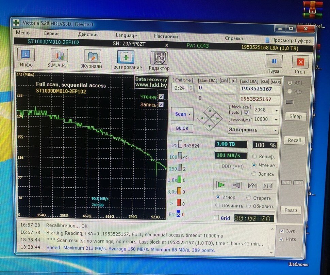Reset Start LBA with 0 button

coord(233,81)
